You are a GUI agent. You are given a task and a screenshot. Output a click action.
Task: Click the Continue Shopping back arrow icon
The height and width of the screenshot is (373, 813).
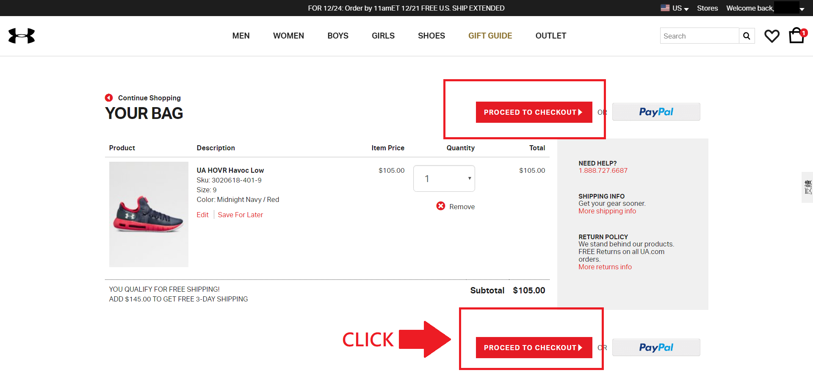tap(109, 98)
